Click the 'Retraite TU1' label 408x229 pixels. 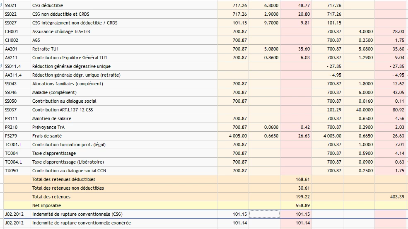pyautogui.click(x=45, y=49)
